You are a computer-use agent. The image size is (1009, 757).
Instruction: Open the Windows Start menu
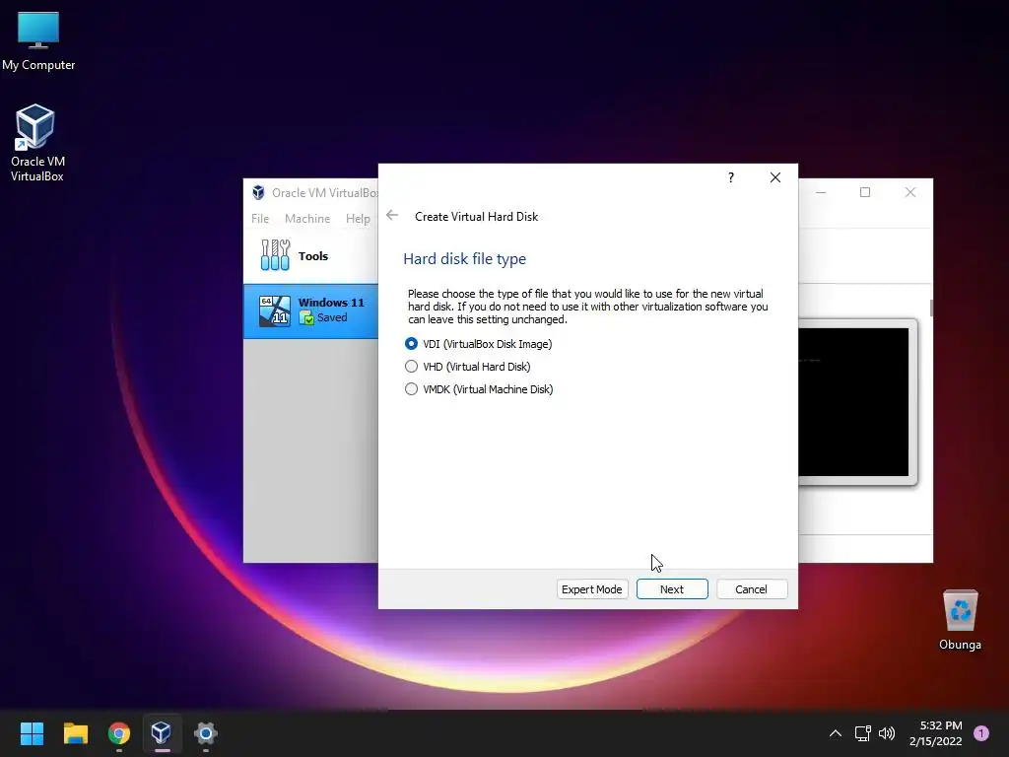click(32, 732)
